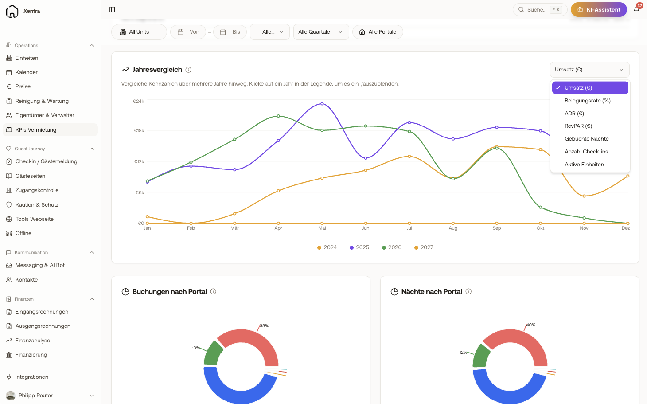Collapse the Kommunikation section

pyautogui.click(x=92, y=252)
